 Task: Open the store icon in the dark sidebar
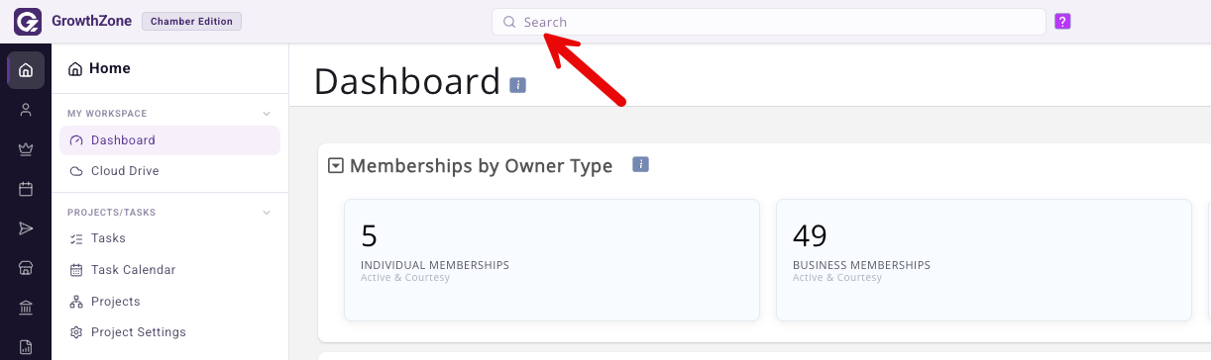pos(26,268)
